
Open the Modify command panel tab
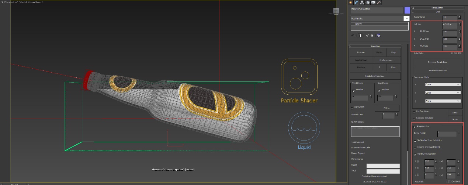point(357,2)
